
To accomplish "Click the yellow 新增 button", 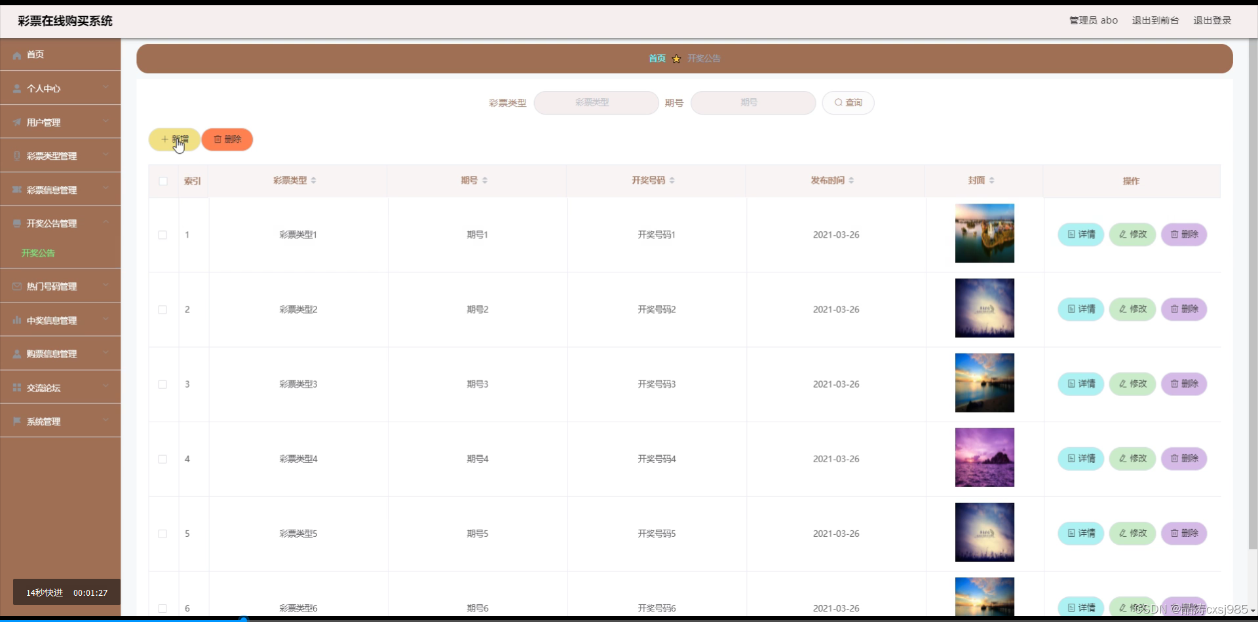I will coord(174,139).
